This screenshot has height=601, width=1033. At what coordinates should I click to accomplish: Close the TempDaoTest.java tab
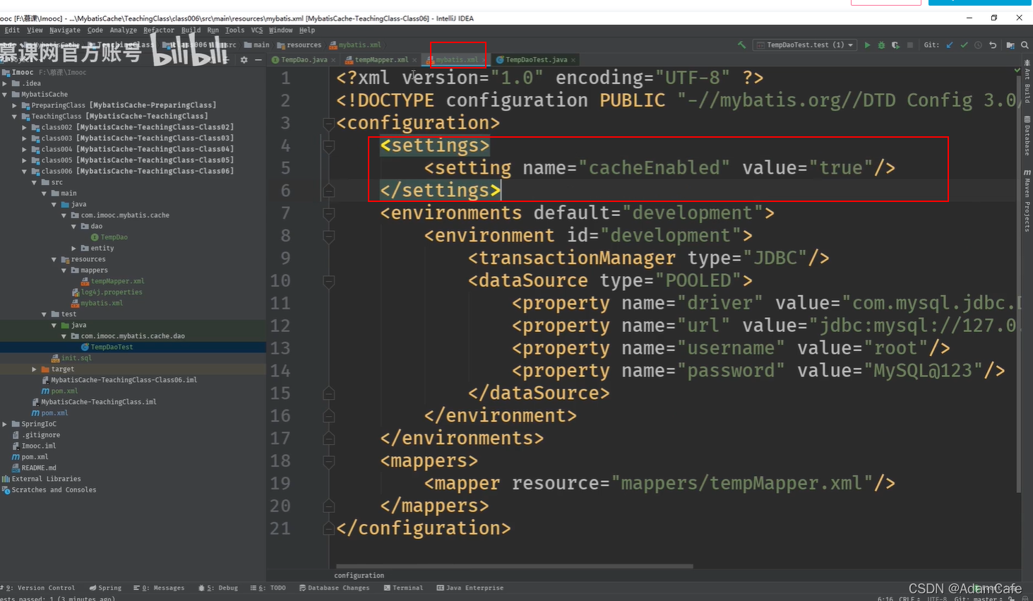[x=573, y=60]
